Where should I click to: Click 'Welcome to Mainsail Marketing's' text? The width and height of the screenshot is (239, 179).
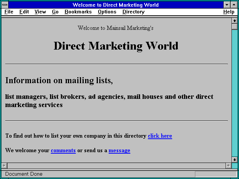click(x=115, y=28)
